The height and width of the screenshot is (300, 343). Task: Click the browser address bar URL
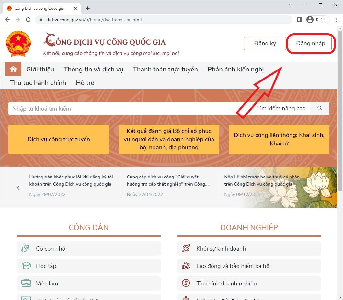94,20
